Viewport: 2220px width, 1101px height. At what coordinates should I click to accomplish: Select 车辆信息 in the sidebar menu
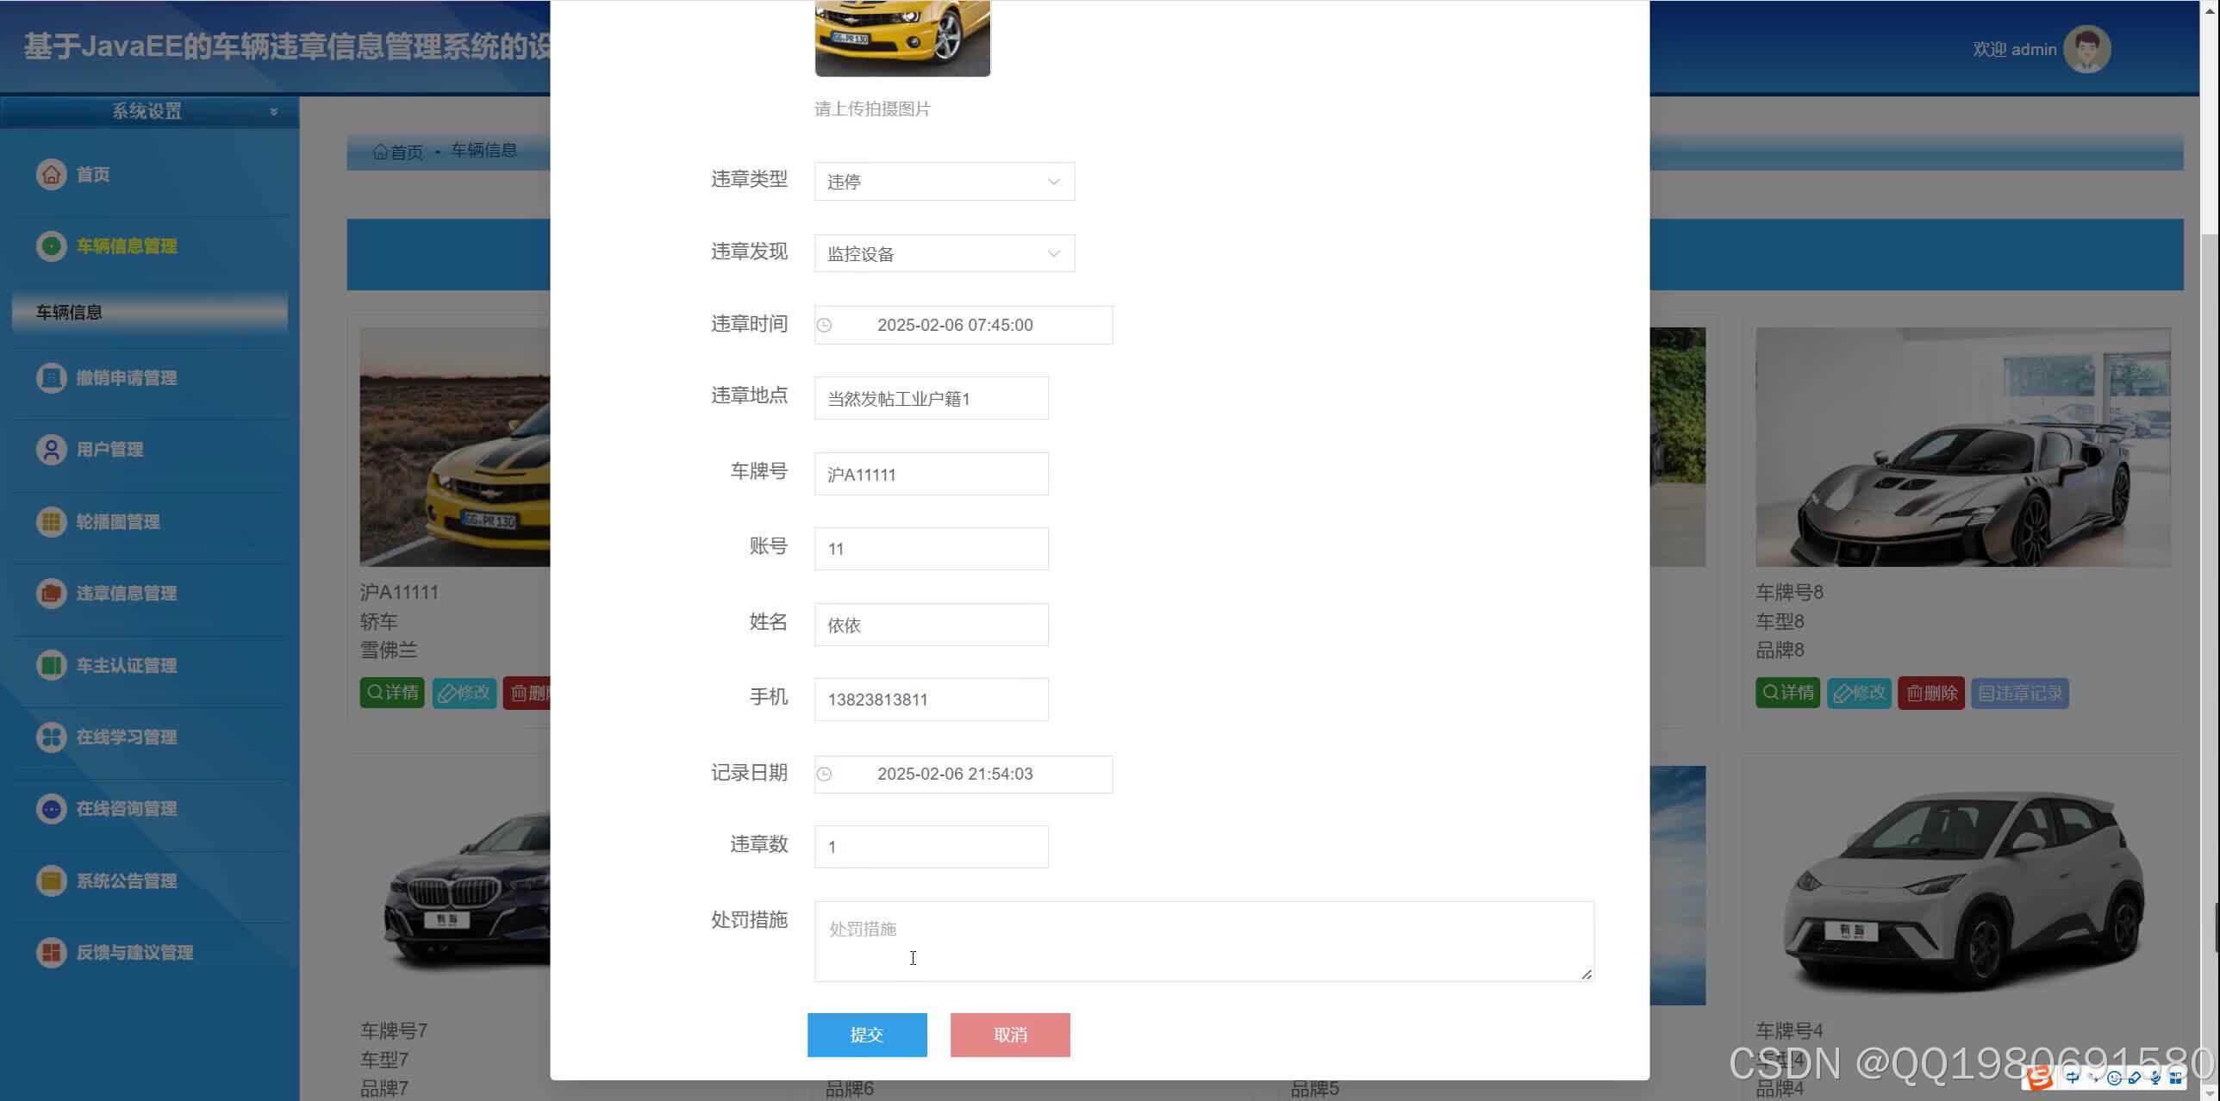click(69, 312)
